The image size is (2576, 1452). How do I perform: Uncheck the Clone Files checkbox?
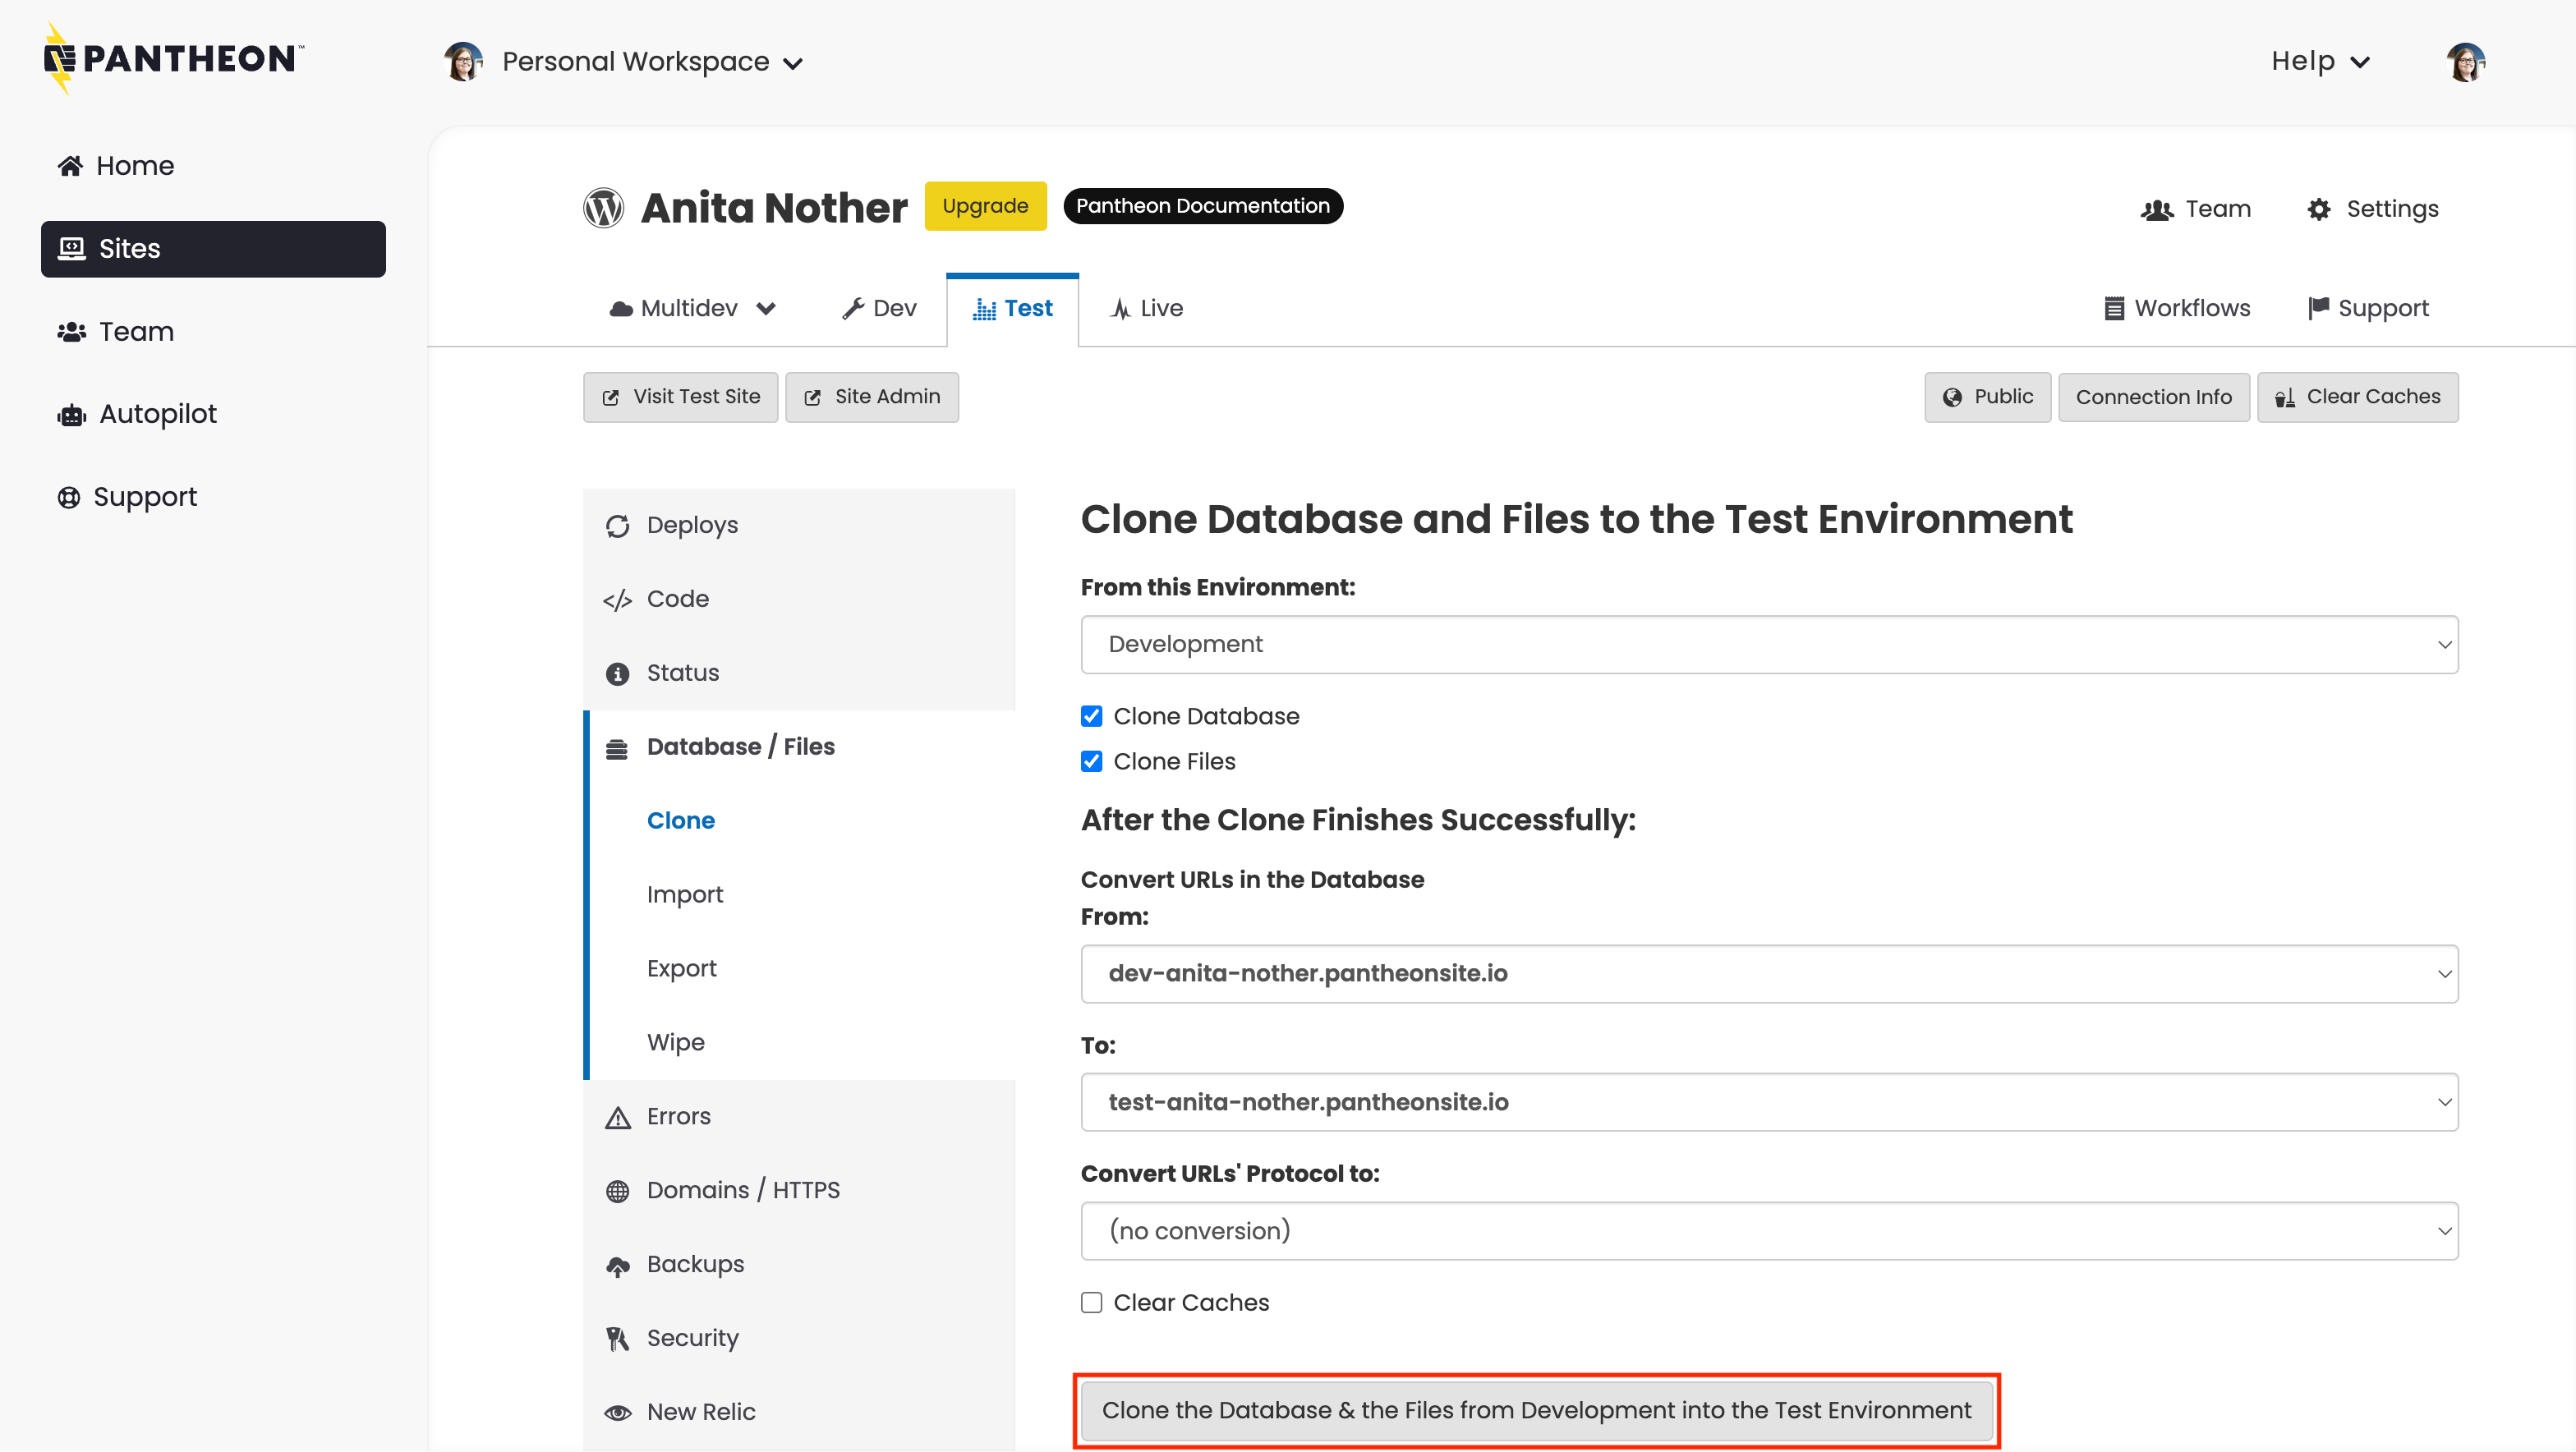(x=1091, y=761)
